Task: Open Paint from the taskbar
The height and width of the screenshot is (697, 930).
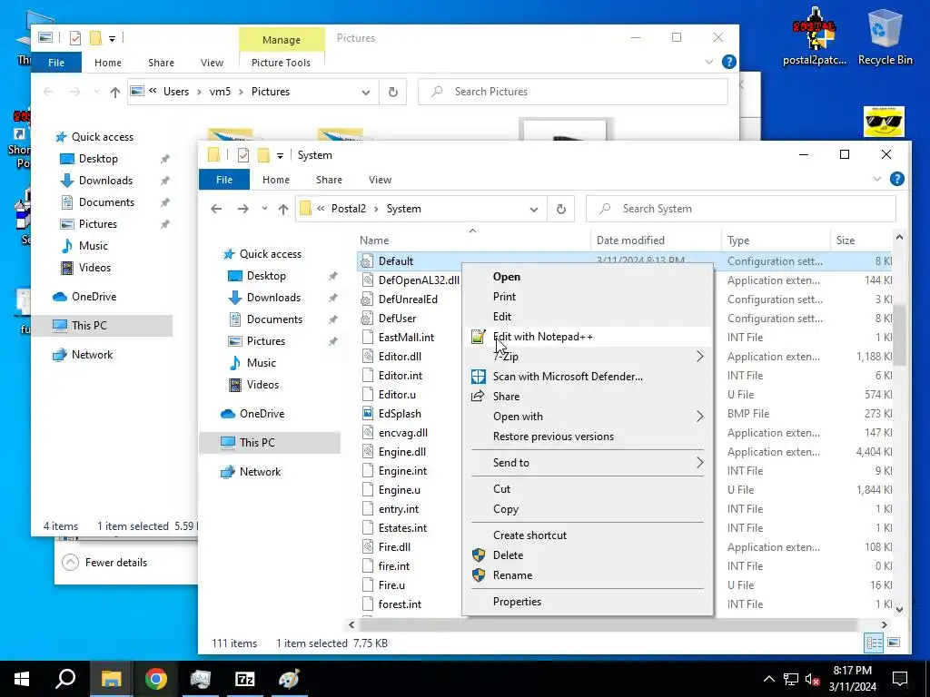Action: pos(290,679)
